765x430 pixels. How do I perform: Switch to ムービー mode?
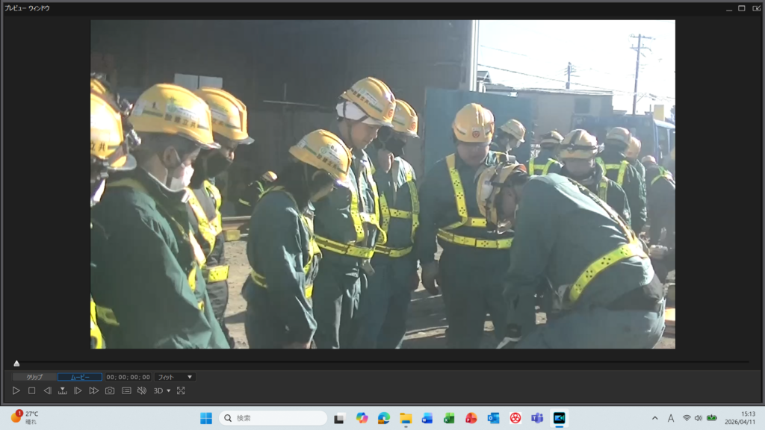coord(80,377)
